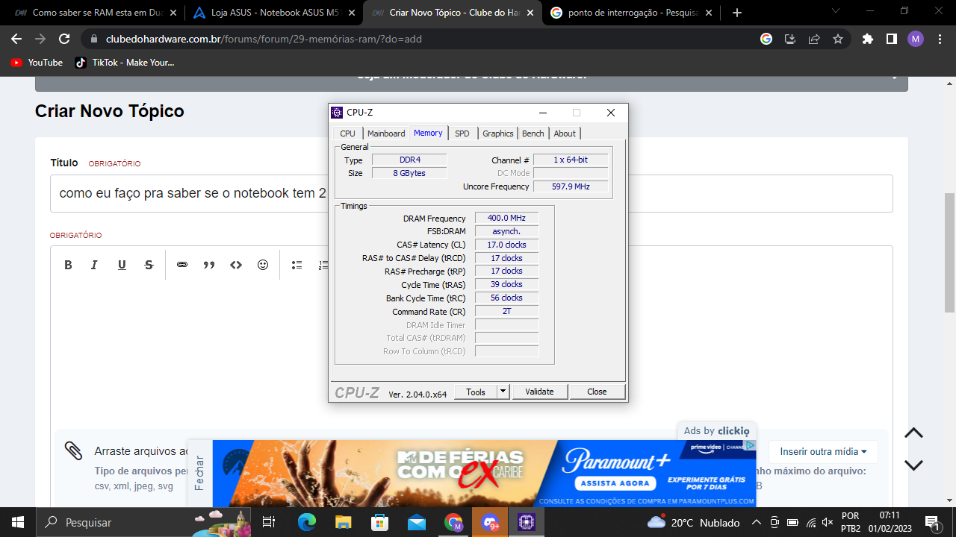Image resolution: width=956 pixels, height=537 pixels.
Task: Insert a code block
Action: [x=236, y=265]
